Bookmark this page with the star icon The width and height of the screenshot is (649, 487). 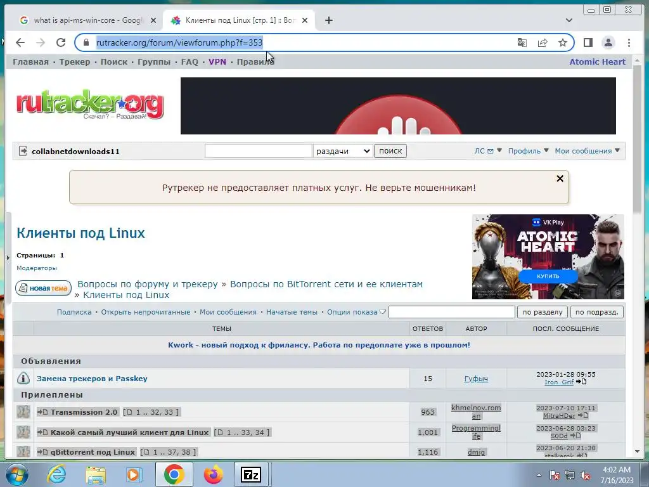pyautogui.click(x=563, y=42)
